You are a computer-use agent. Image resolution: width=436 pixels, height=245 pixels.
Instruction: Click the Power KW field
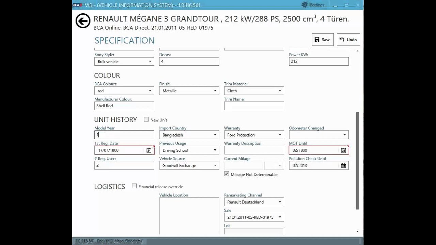click(x=318, y=62)
